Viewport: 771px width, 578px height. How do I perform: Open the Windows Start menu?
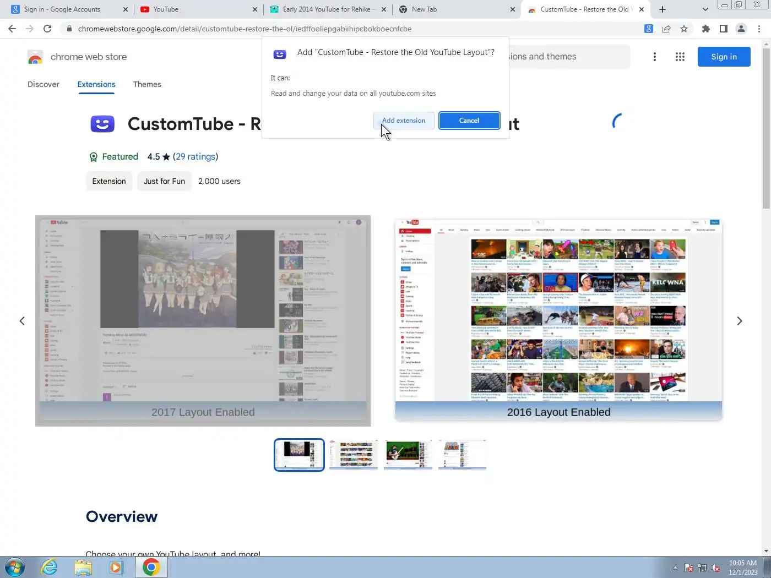(14, 567)
